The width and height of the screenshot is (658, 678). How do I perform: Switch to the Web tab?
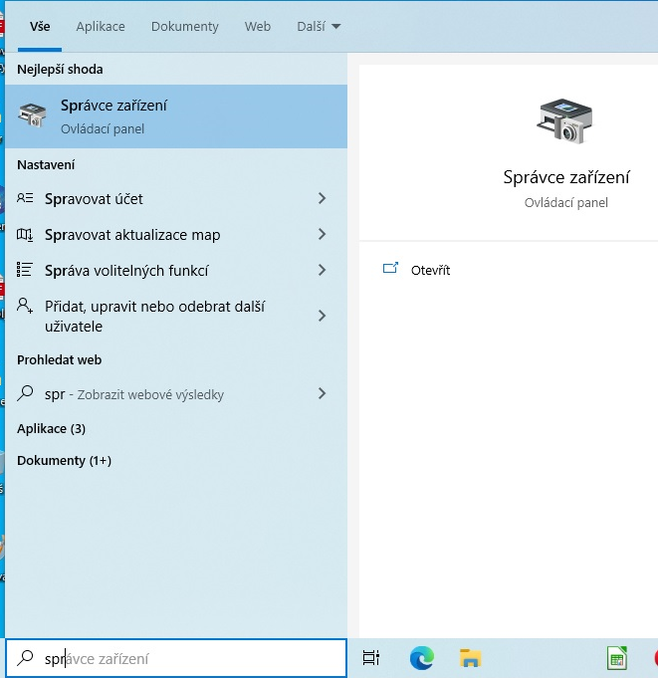(258, 26)
